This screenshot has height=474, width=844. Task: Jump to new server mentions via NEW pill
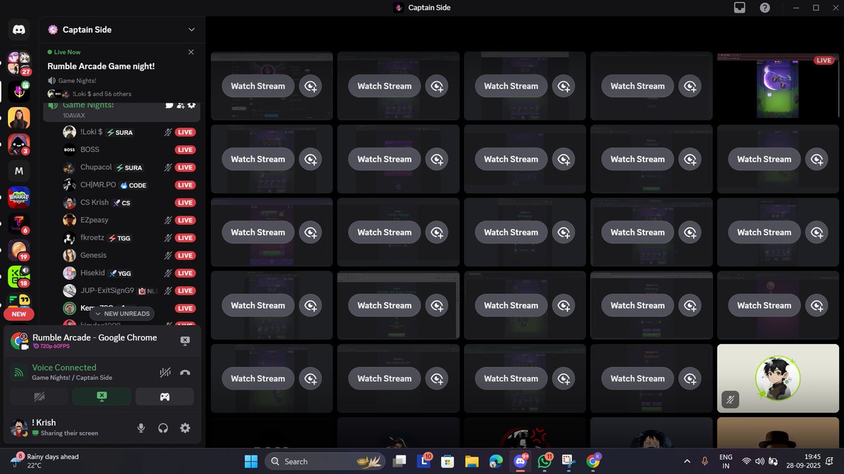tap(19, 314)
